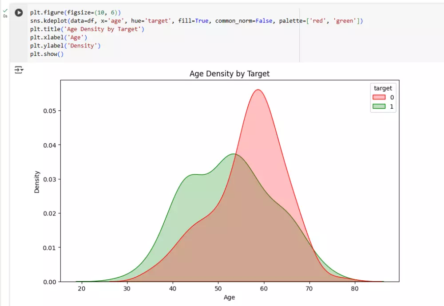Click the peak of the red density curve

tap(258, 90)
